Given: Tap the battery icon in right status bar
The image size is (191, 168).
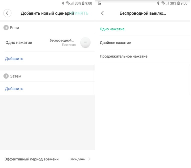Looking at the screenshot, I should (x=178, y=3).
